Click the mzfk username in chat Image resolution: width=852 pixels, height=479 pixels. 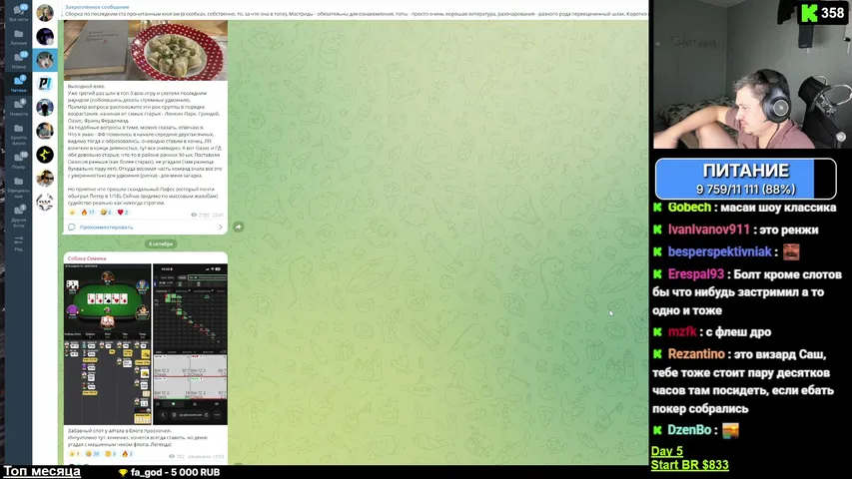682,332
